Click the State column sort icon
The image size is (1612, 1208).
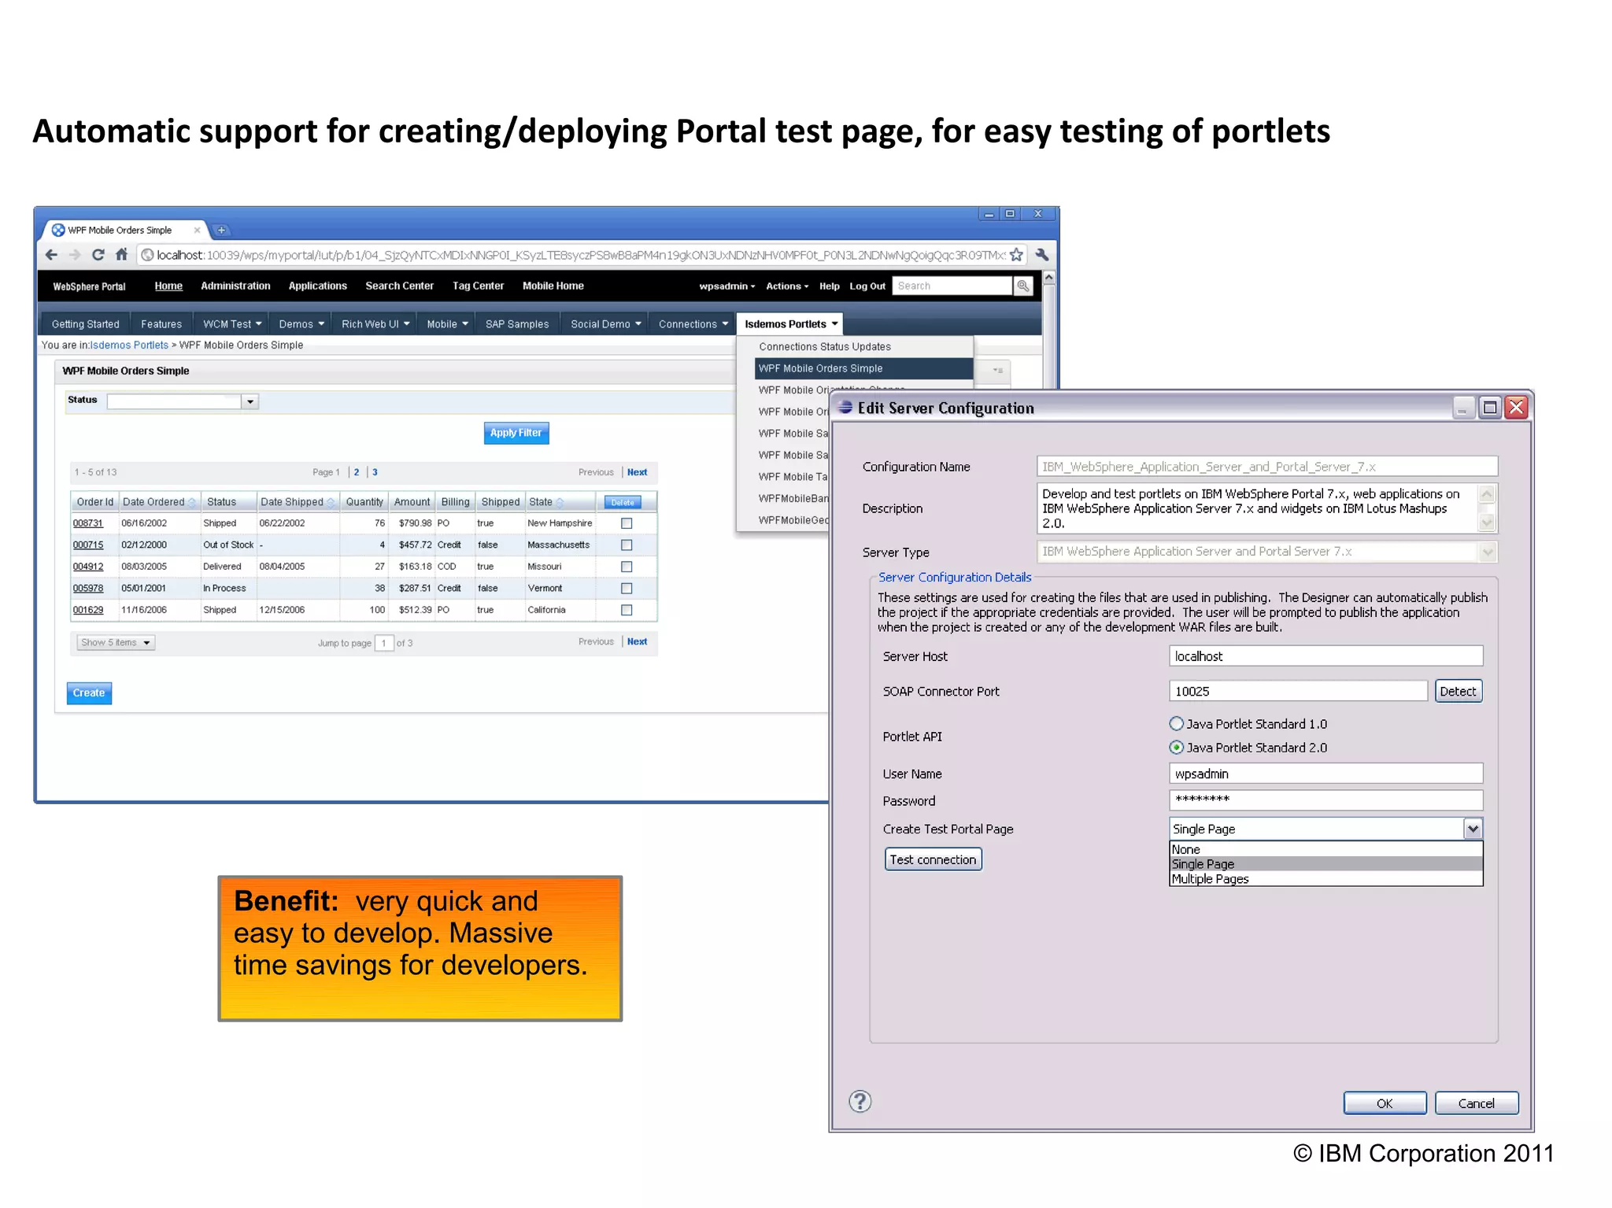pyautogui.click(x=560, y=502)
